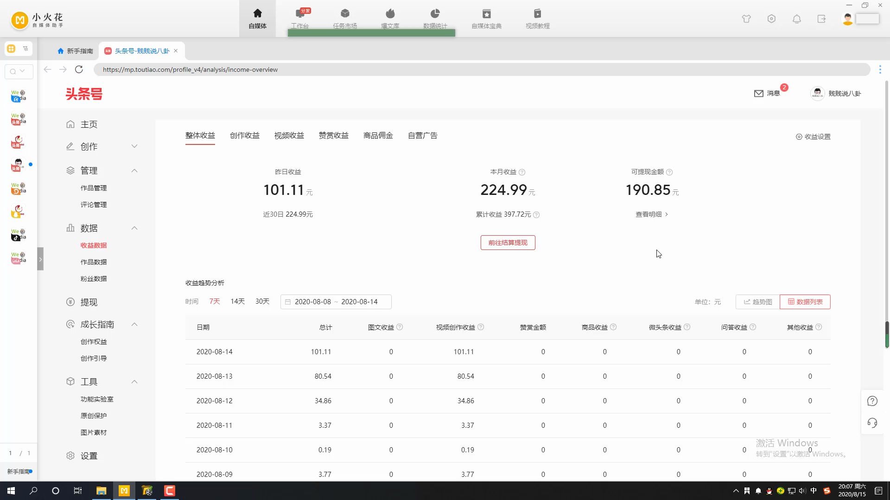Show hidden system tray icons

coord(736,491)
